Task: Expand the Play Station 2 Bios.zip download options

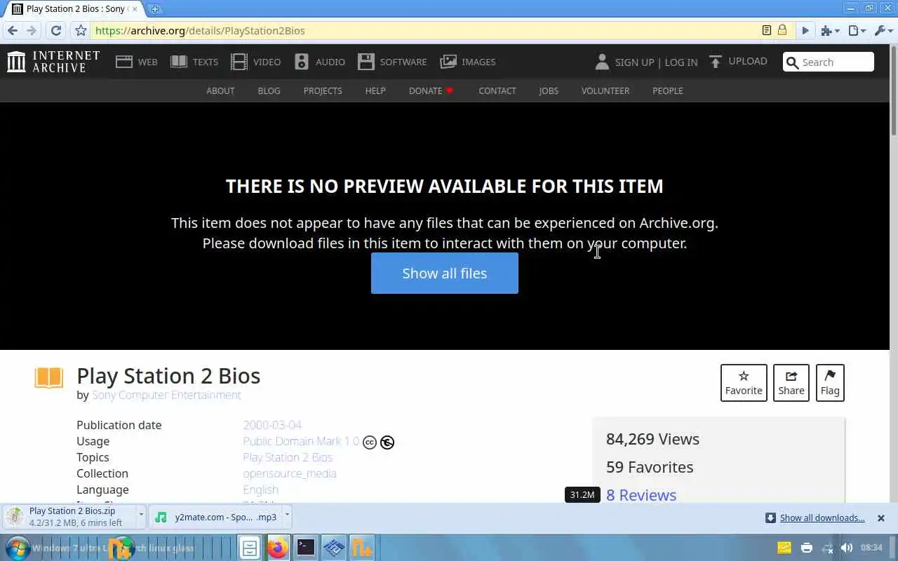Action: (x=141, y=515)
